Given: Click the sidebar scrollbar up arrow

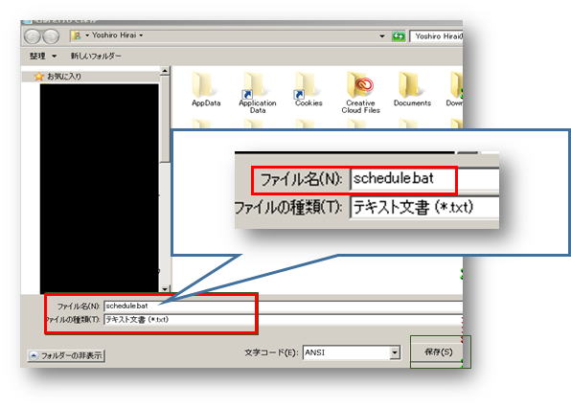Looking at the screenshot, I should [x=165, y=71].
